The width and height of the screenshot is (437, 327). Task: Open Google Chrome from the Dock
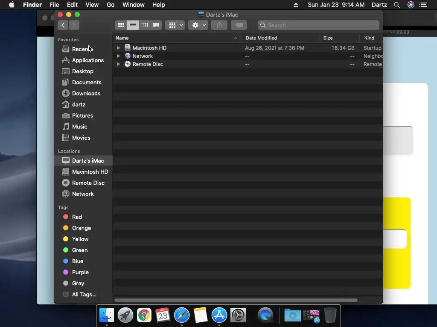pyautogui.click(x=144, y=316)
